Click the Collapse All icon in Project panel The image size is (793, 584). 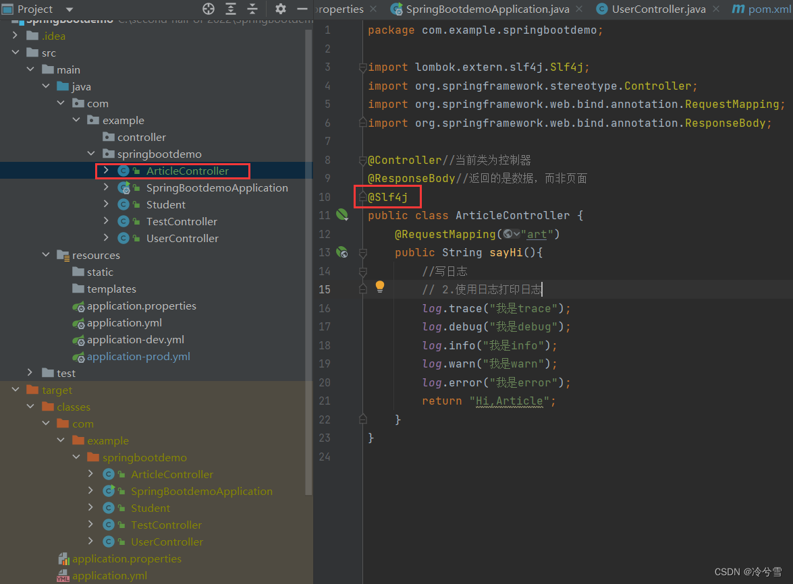252,9
